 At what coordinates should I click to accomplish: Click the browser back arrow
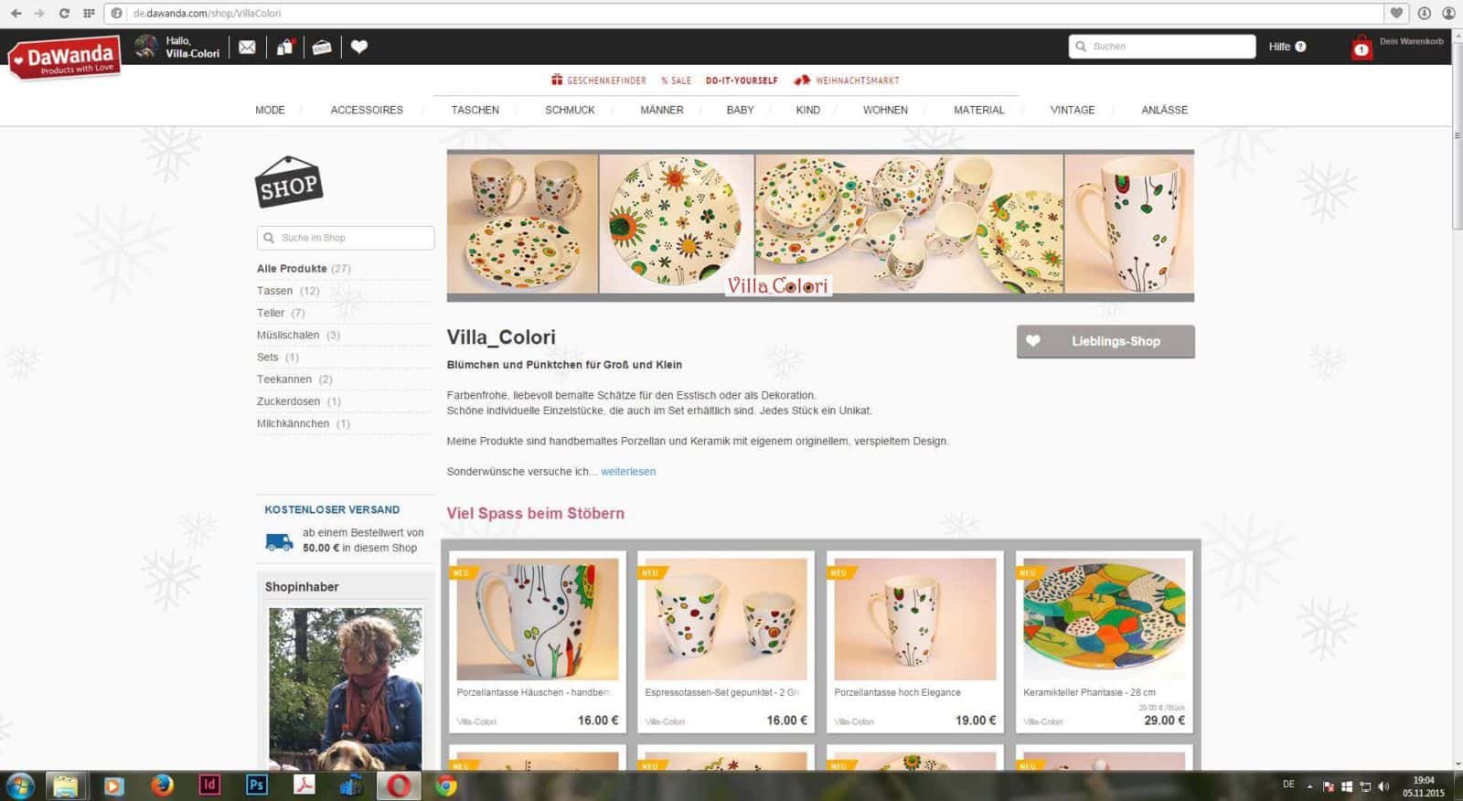click(16, 13)
